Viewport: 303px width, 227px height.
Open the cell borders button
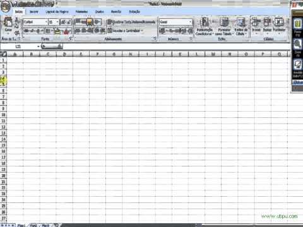click(49, 31)
